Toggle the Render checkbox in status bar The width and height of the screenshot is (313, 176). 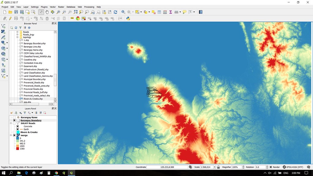[271, 167]
